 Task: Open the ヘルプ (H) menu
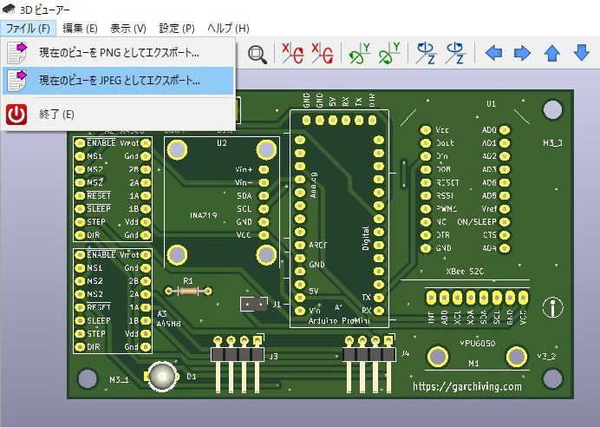[228, 29]
